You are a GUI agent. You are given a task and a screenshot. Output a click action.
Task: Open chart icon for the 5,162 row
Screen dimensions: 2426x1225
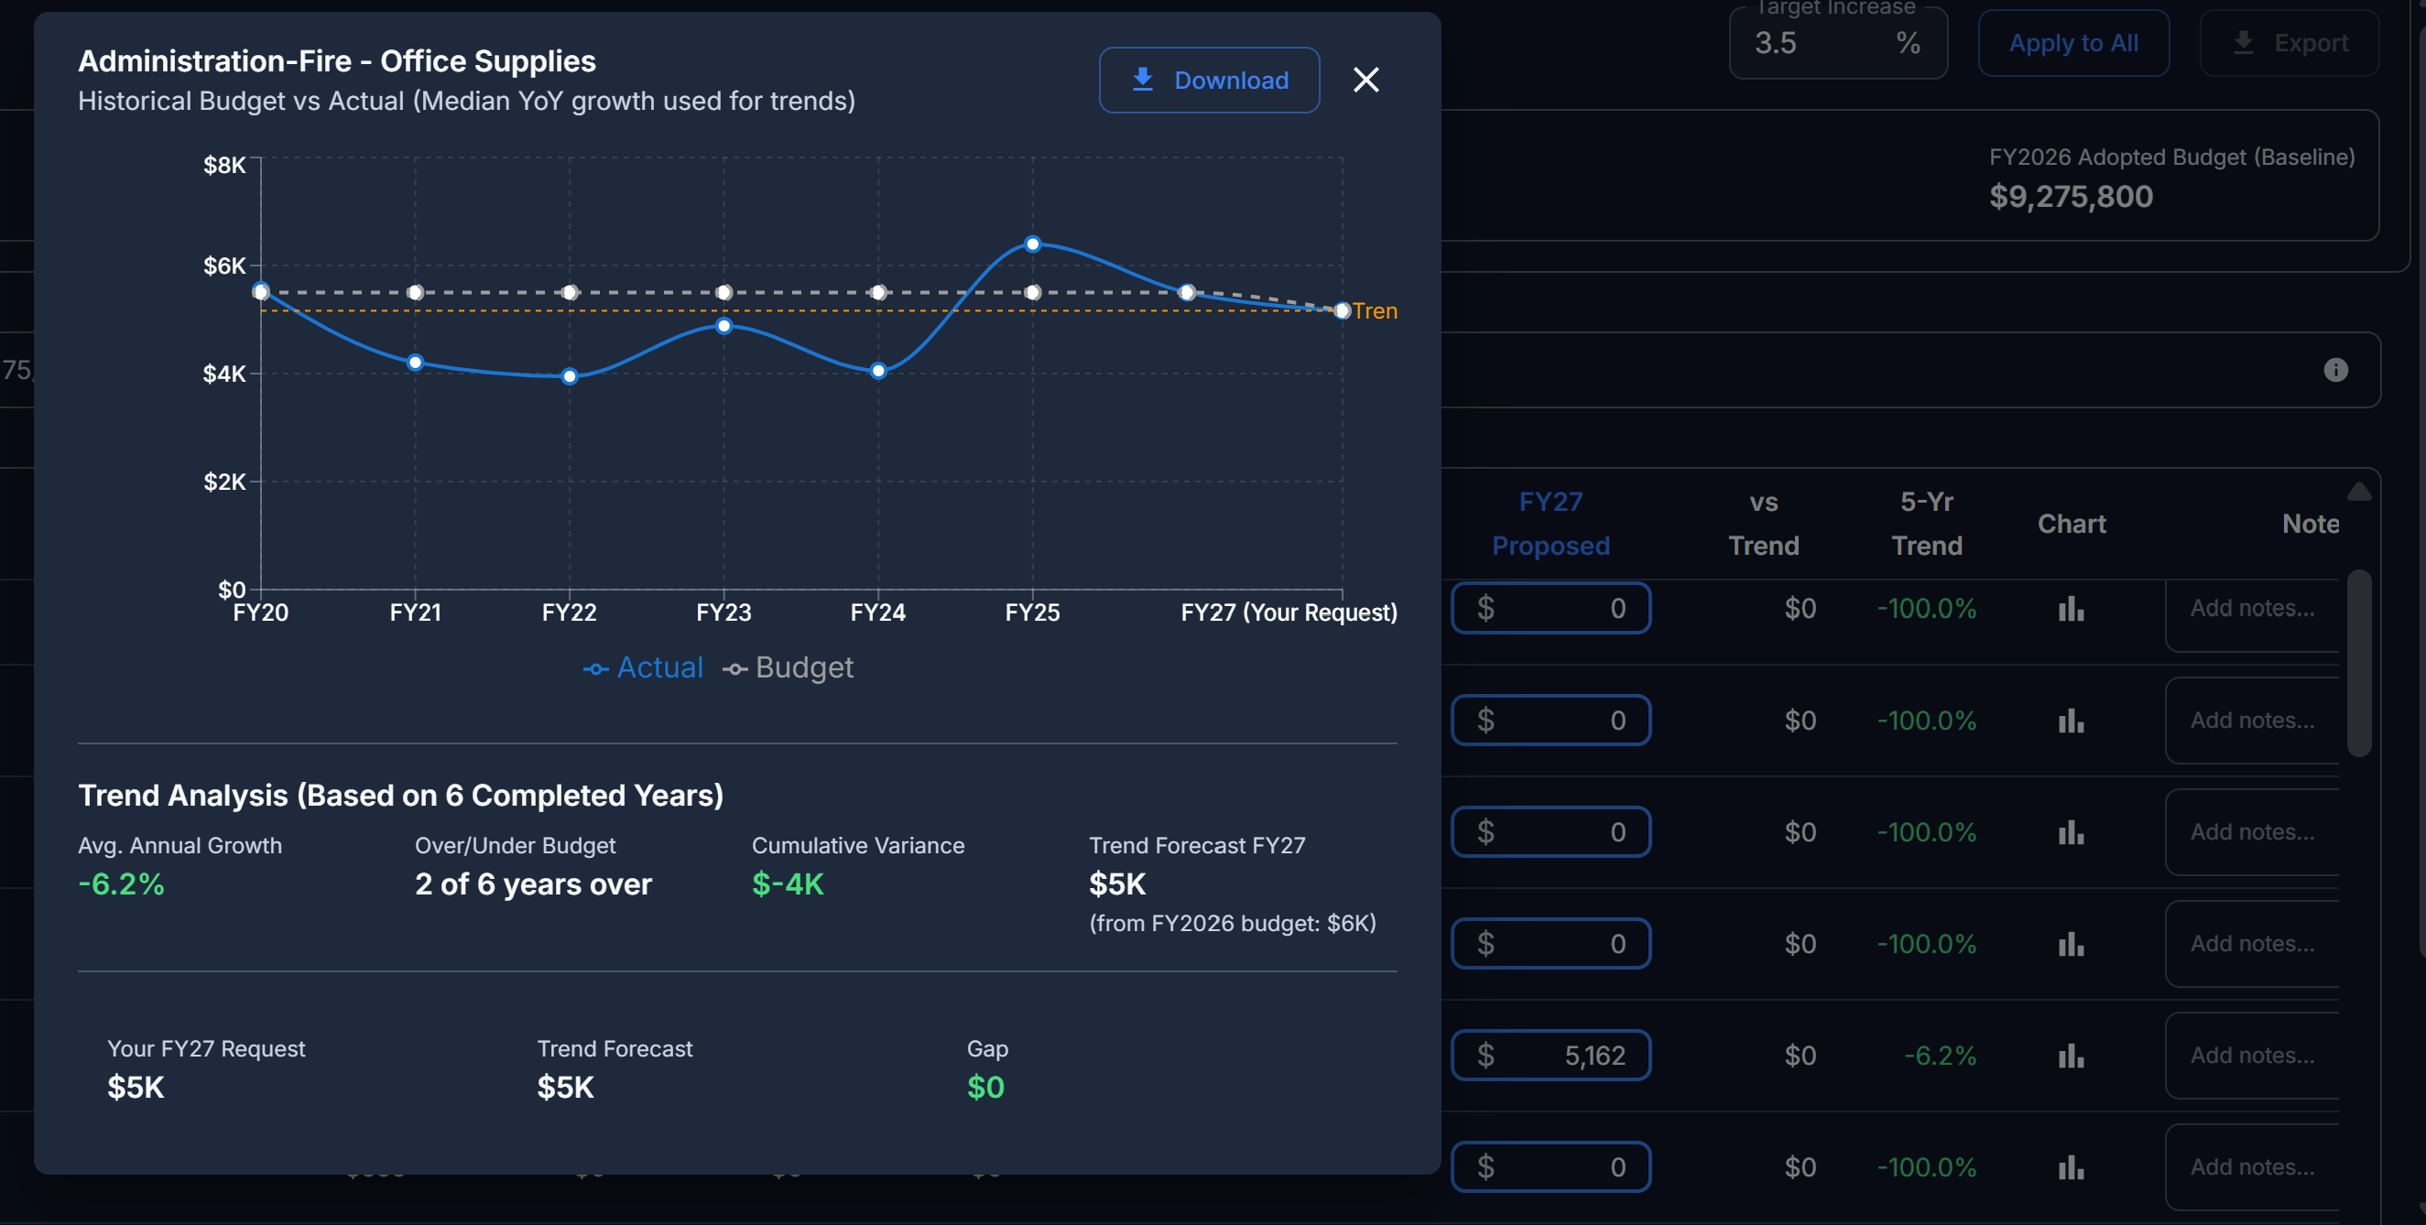[2070, 1057]
